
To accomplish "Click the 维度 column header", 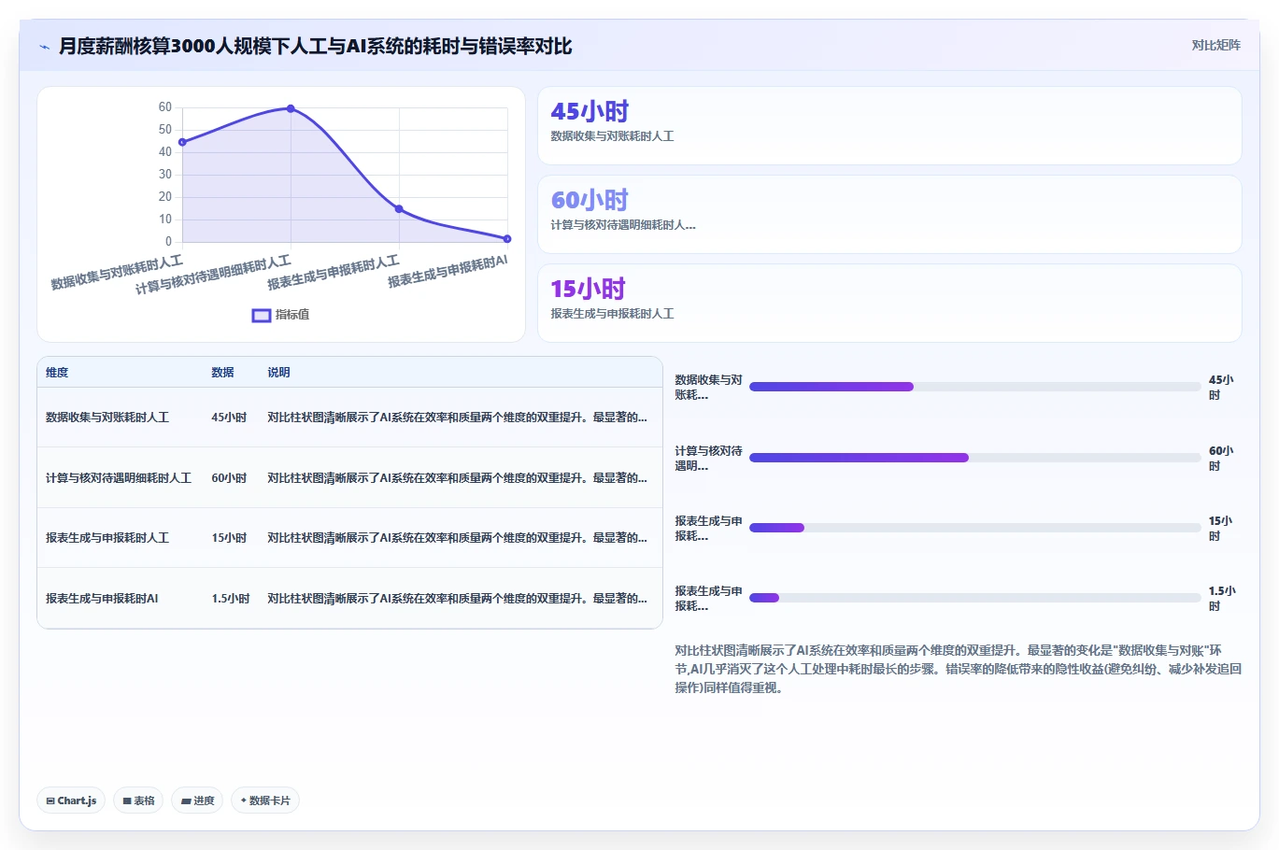I will (x=57, y=373).
